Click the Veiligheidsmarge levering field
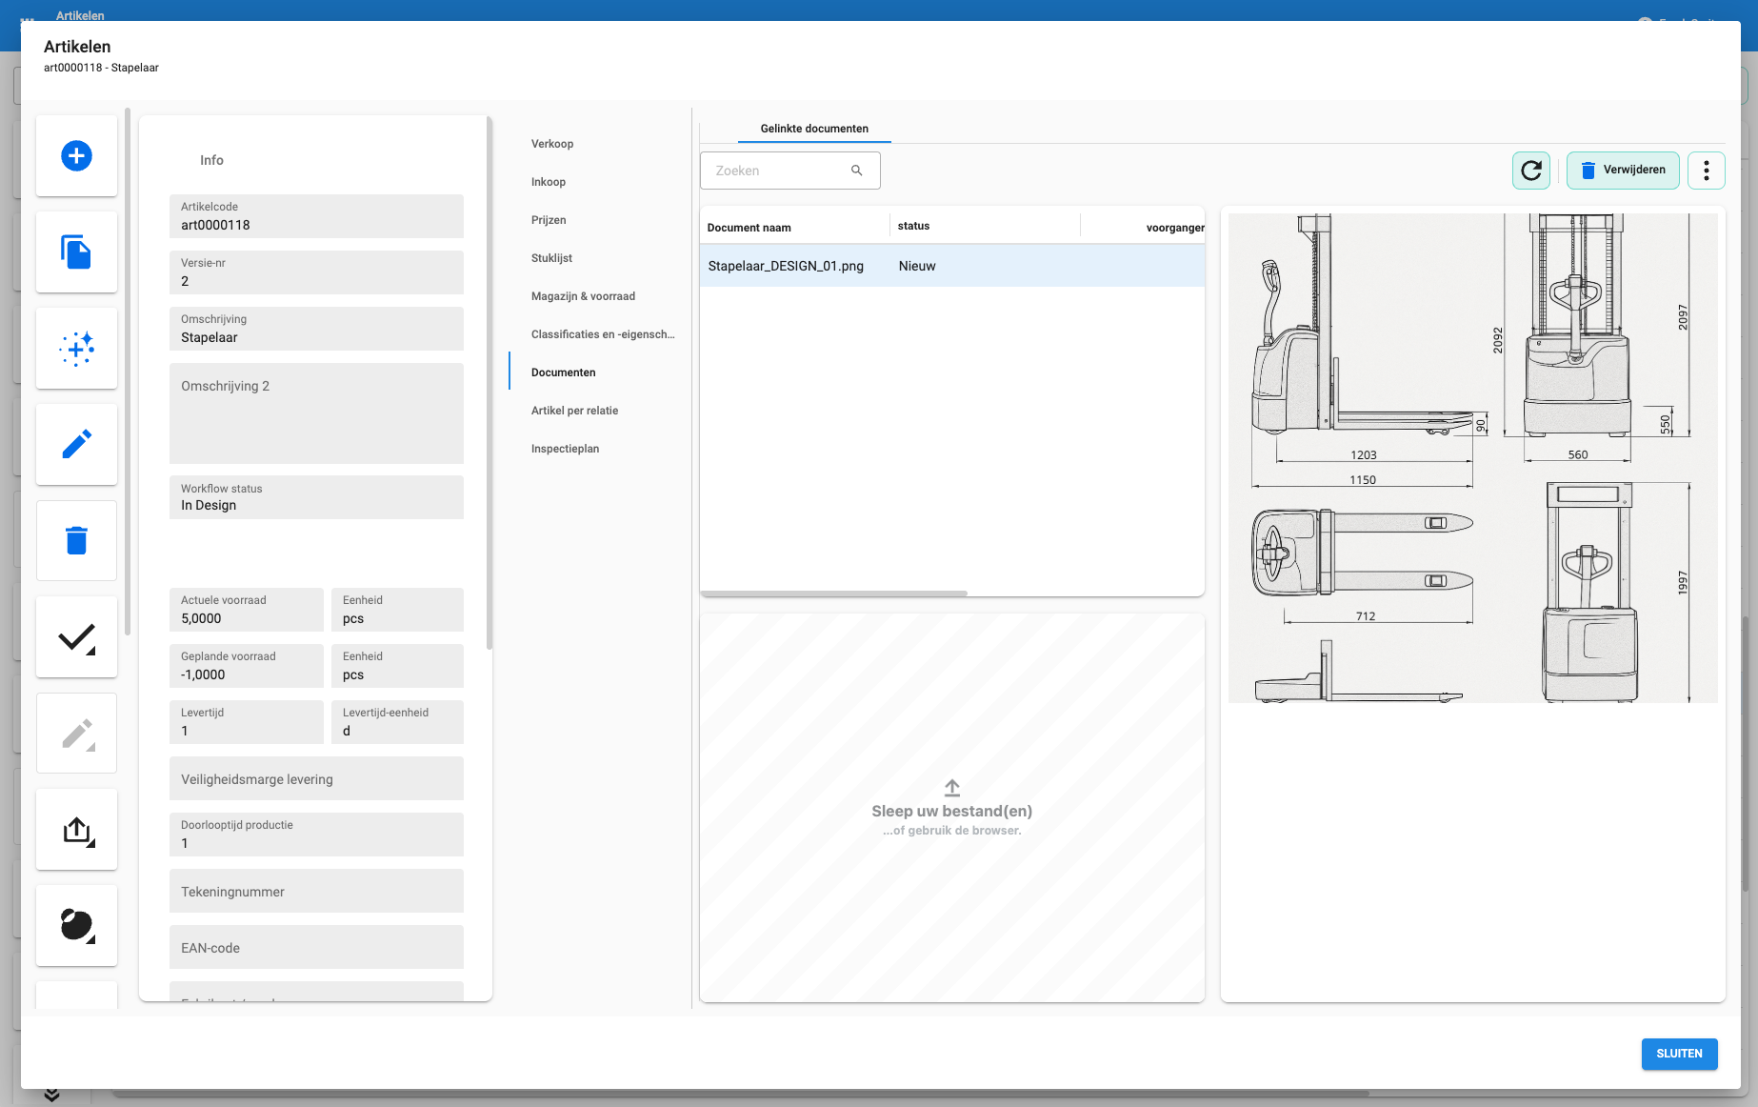The image size is (1758, 1107). 316,778
